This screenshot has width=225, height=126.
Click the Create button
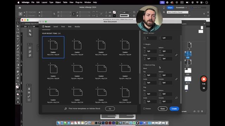[x=174, y=109]
